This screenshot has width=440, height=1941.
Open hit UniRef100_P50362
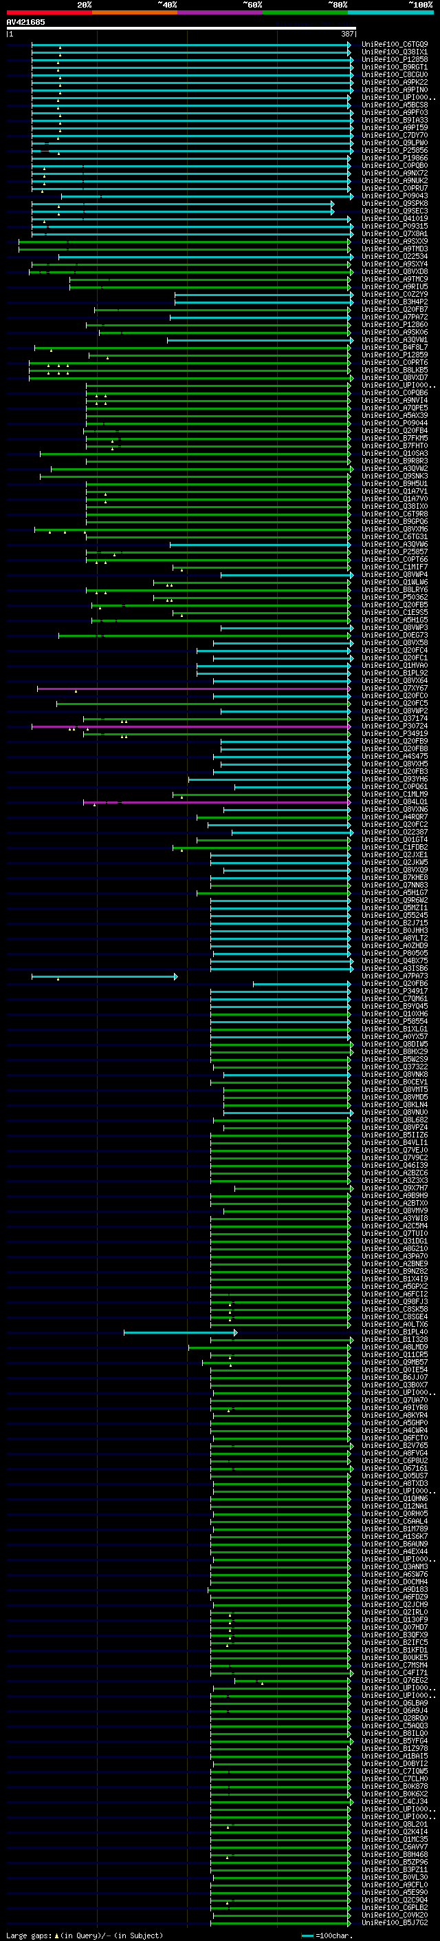(394, 597)
